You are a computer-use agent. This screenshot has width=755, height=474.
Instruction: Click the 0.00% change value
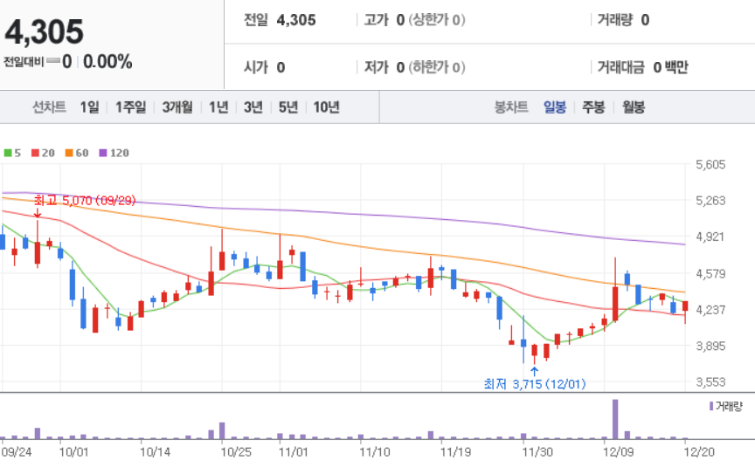(107, 62)
